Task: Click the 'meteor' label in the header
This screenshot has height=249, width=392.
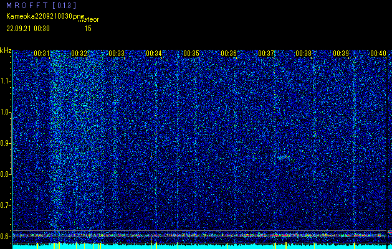Action: tap(88, 20)
